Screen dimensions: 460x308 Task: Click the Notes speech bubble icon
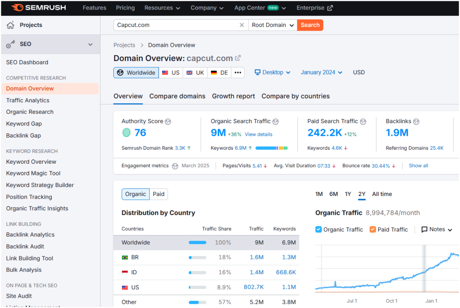[424, 229]
